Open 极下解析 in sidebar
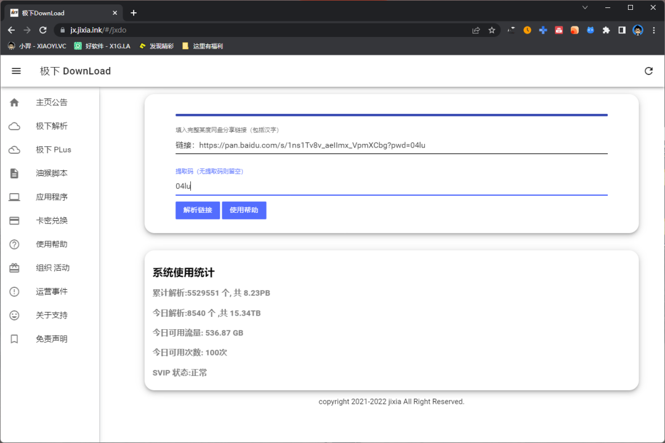The width and height of the screenshot is (665, 443). click(52, 126)
